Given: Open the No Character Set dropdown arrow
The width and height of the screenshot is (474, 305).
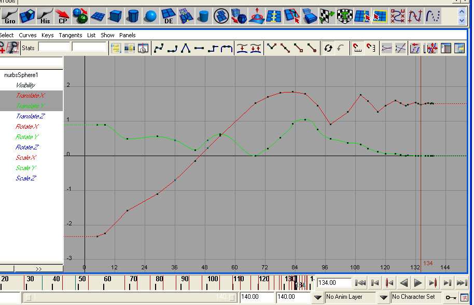Looking at the screenshot, I should (383, 297).
